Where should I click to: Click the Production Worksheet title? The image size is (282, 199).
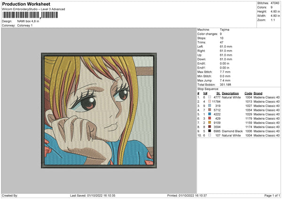[x=24, y=3]
